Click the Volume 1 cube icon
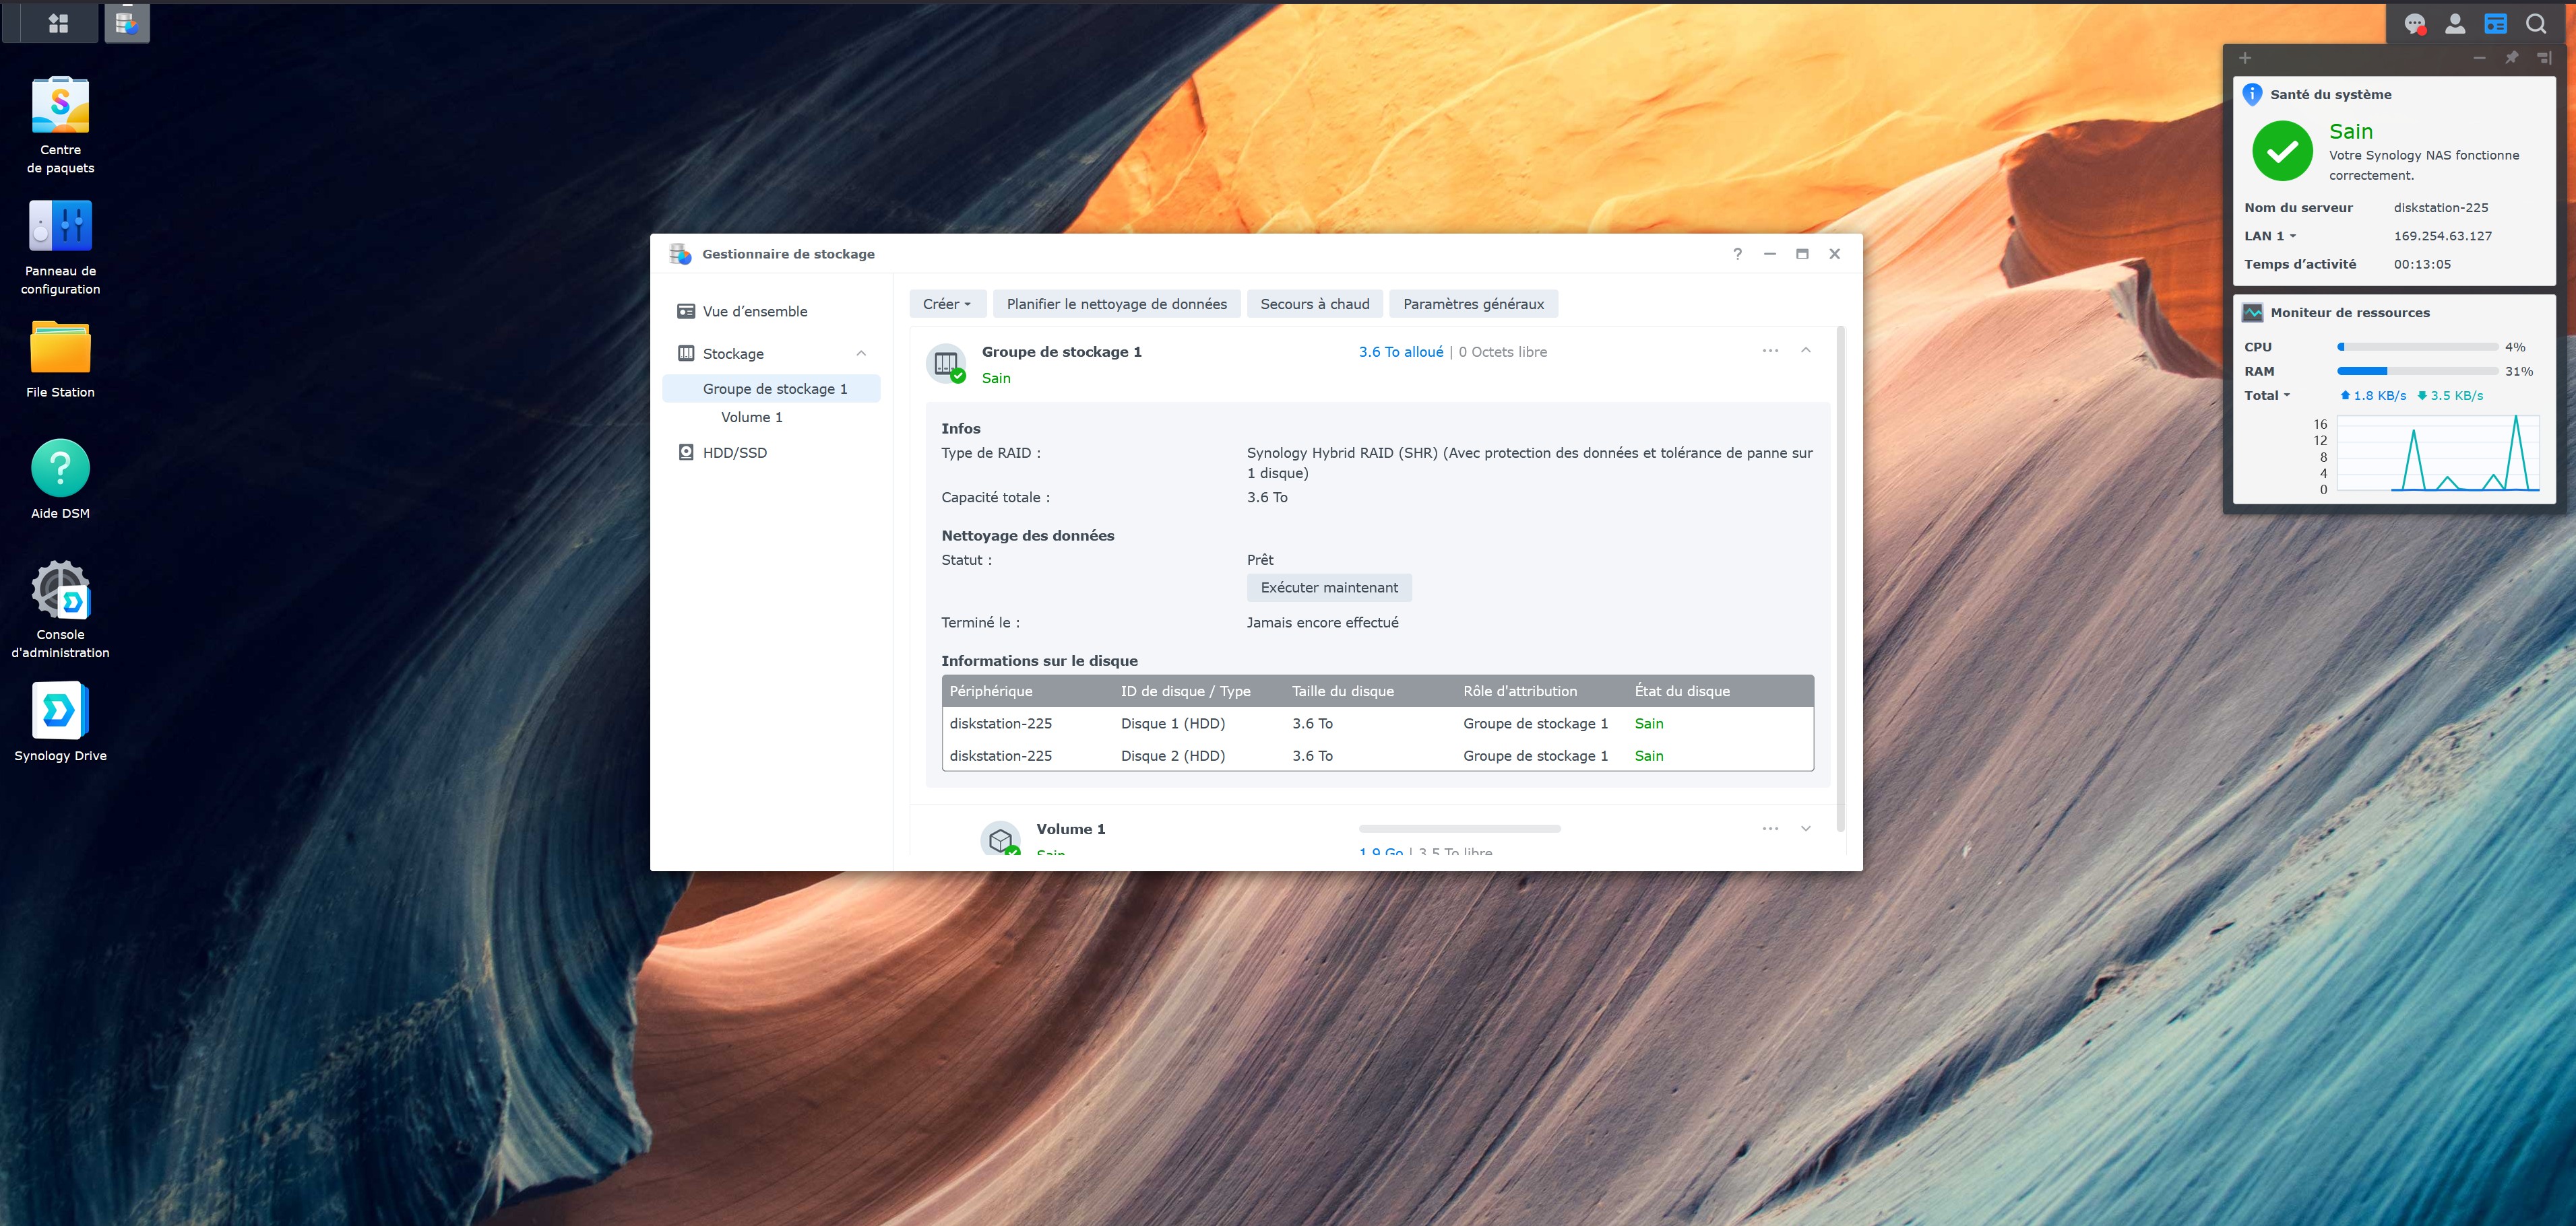The image size is (2576, 1226). [1000, 840]
